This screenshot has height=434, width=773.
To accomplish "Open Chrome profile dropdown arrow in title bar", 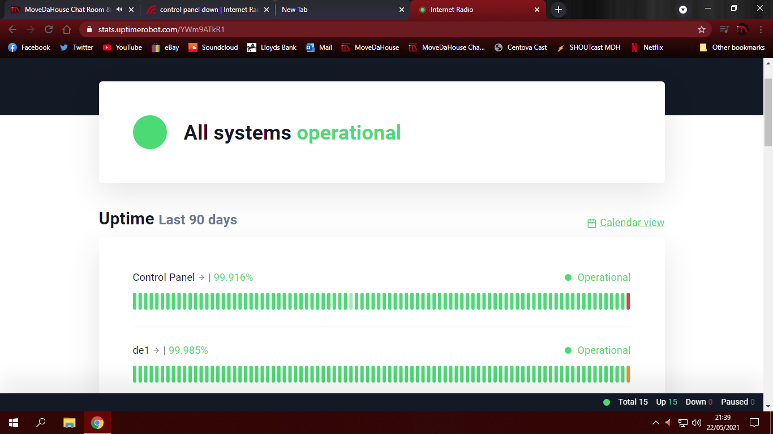I will [683, 10].
